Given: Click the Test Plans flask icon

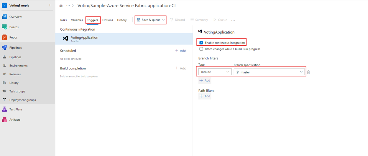Looking at the screenshot, I should [x=4, y=109].
